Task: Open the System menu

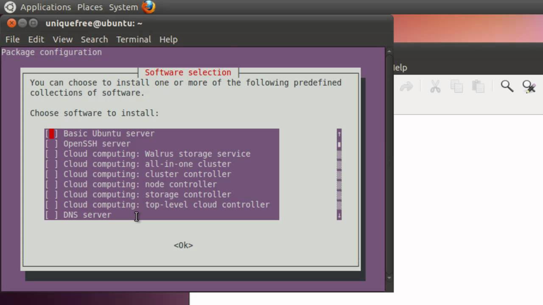Action: (123, 7)
